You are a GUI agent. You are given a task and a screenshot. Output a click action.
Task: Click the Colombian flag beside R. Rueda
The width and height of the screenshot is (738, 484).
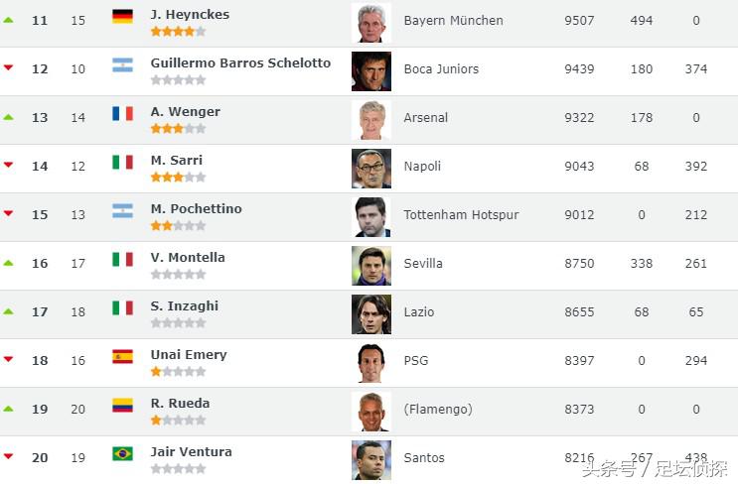122,405
